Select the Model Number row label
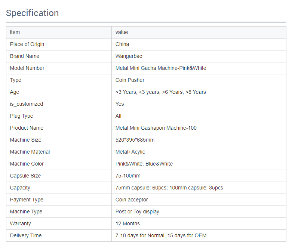The width and height of the screenshot is (295, 250). pos(27,68)
